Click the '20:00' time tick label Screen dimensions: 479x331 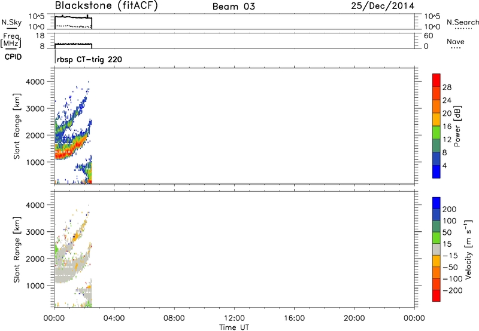coord(354,318)
